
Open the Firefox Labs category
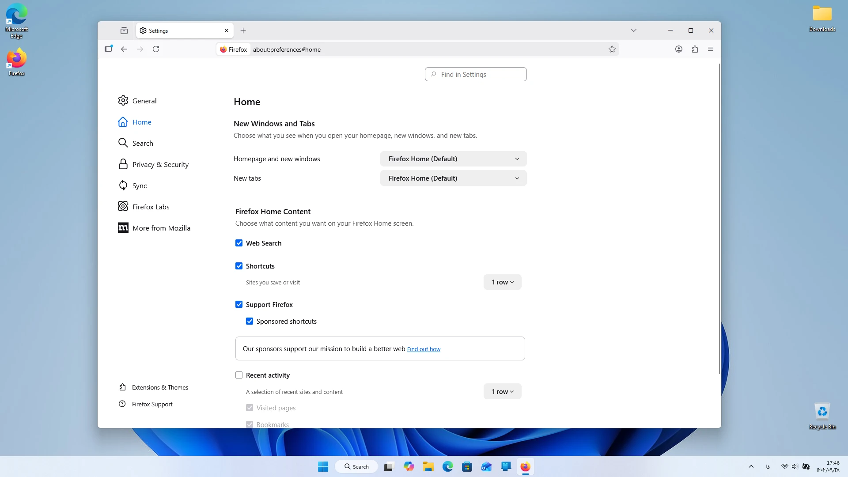[144, 207]
